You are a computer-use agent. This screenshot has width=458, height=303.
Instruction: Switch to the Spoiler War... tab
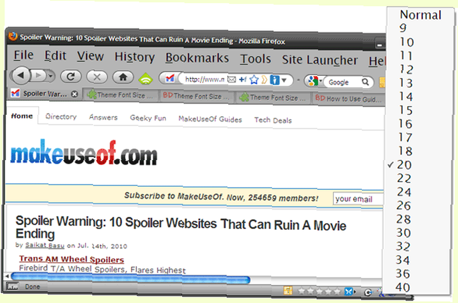44,94
